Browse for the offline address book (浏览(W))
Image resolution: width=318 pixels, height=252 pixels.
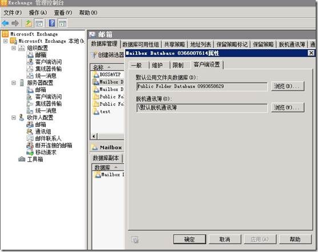tap(288, 107)
